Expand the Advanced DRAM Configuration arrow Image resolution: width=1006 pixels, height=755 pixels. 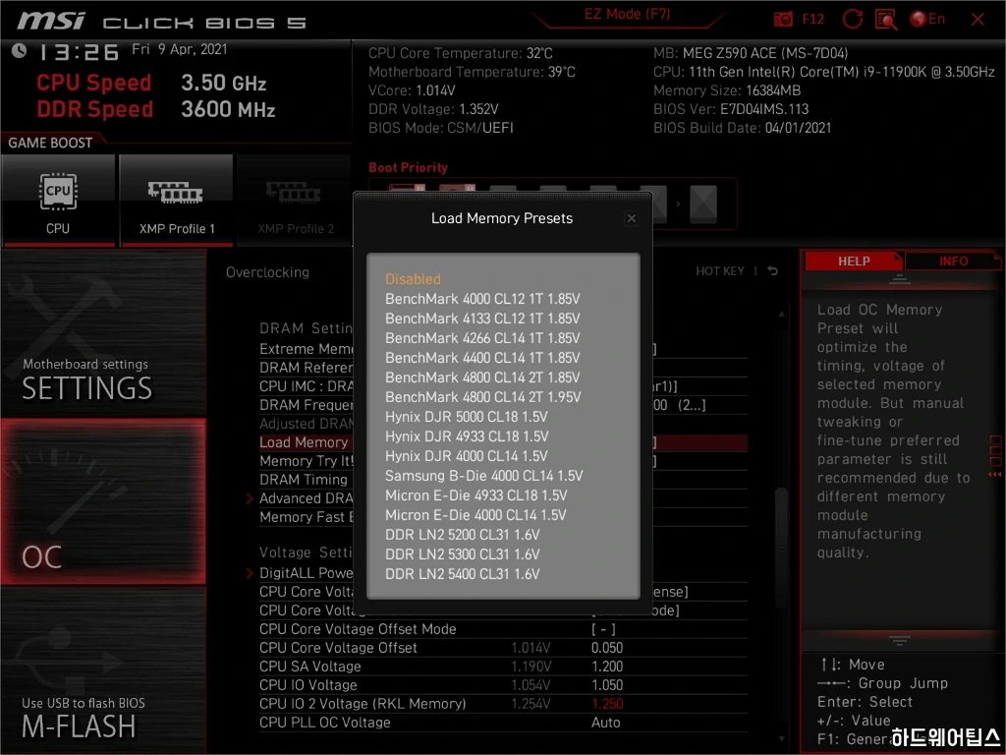coord(251,498)
